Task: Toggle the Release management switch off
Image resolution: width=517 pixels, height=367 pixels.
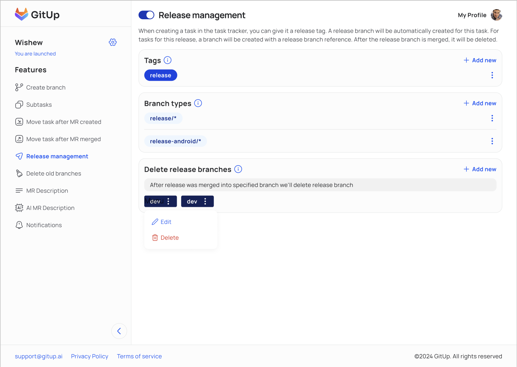Action: (146, 15)
